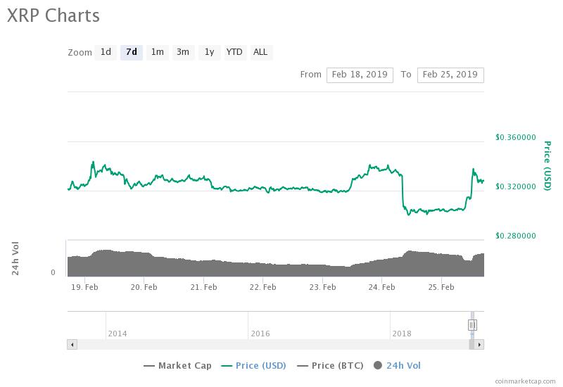Image resolution: width=563 pixels, height=387 pixels.
Task: Click navigator scroll right arrow
Action: pos(479,345)
